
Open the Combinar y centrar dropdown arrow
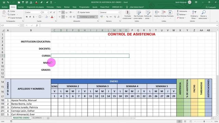96,17
